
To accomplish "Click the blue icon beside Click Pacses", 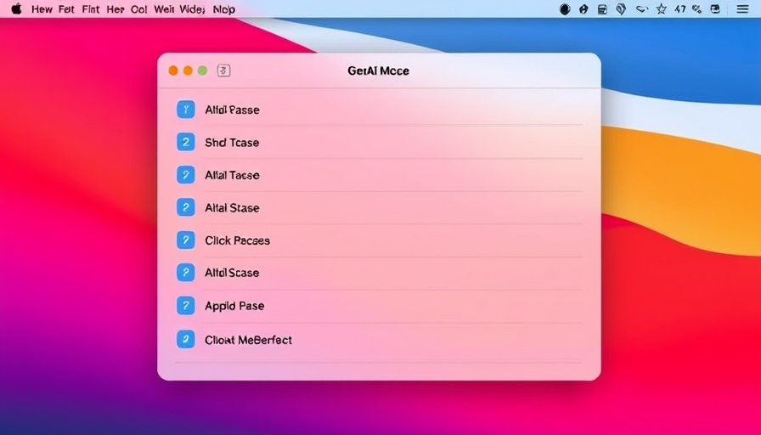I will coord(185,240).
